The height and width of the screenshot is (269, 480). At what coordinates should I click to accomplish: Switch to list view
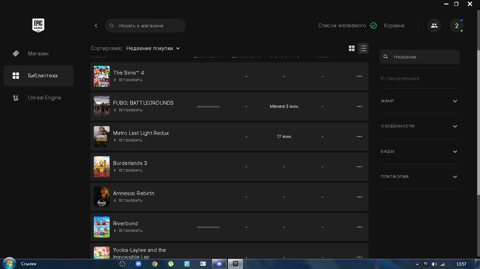pos(363,48)
